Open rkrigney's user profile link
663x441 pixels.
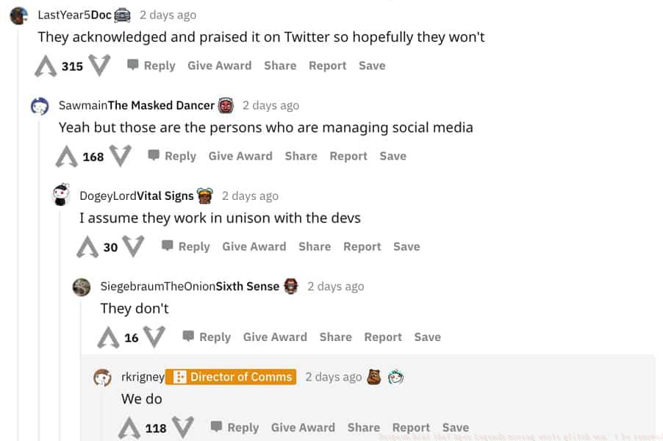click(x=143, y=377)
